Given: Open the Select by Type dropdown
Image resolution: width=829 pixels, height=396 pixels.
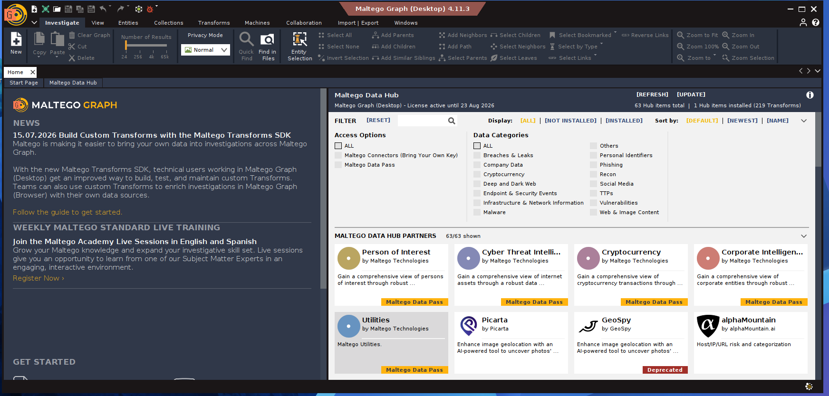Looking at the screenshot, I should click(x=601, y=45).
